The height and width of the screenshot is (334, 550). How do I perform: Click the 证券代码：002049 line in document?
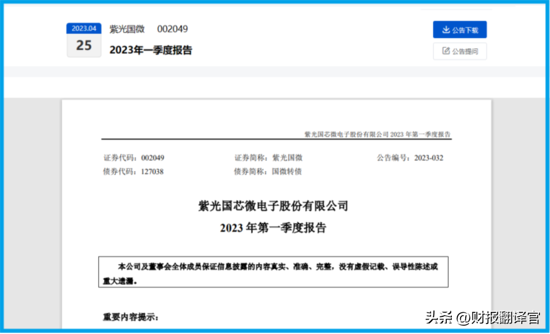tap(134, 158)
